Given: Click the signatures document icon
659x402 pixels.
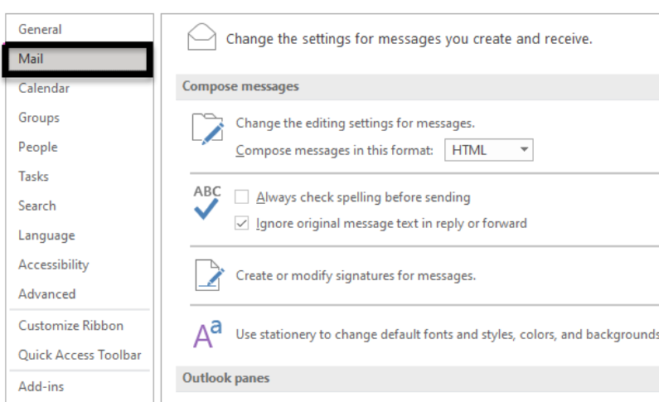Looking at the screenshot, I should point(209,275).
